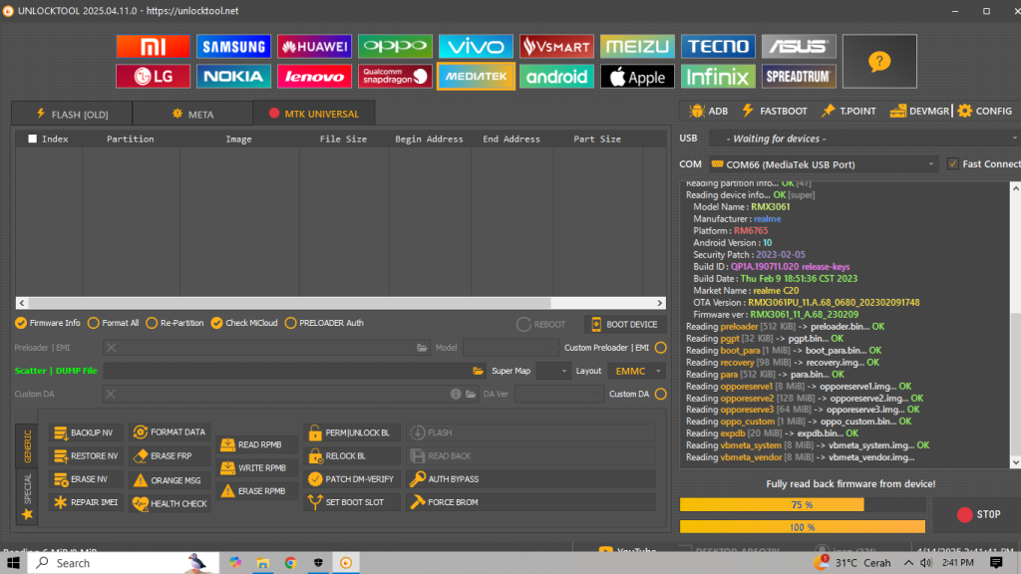Open File Explorer from the taskbar
Screen dimensions: 1021x574
point(263,563)
